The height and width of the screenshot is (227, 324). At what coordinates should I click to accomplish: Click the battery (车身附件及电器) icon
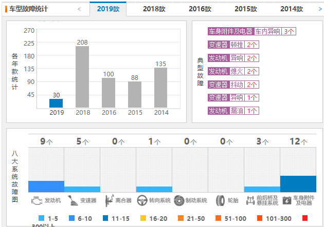point(287,200)
